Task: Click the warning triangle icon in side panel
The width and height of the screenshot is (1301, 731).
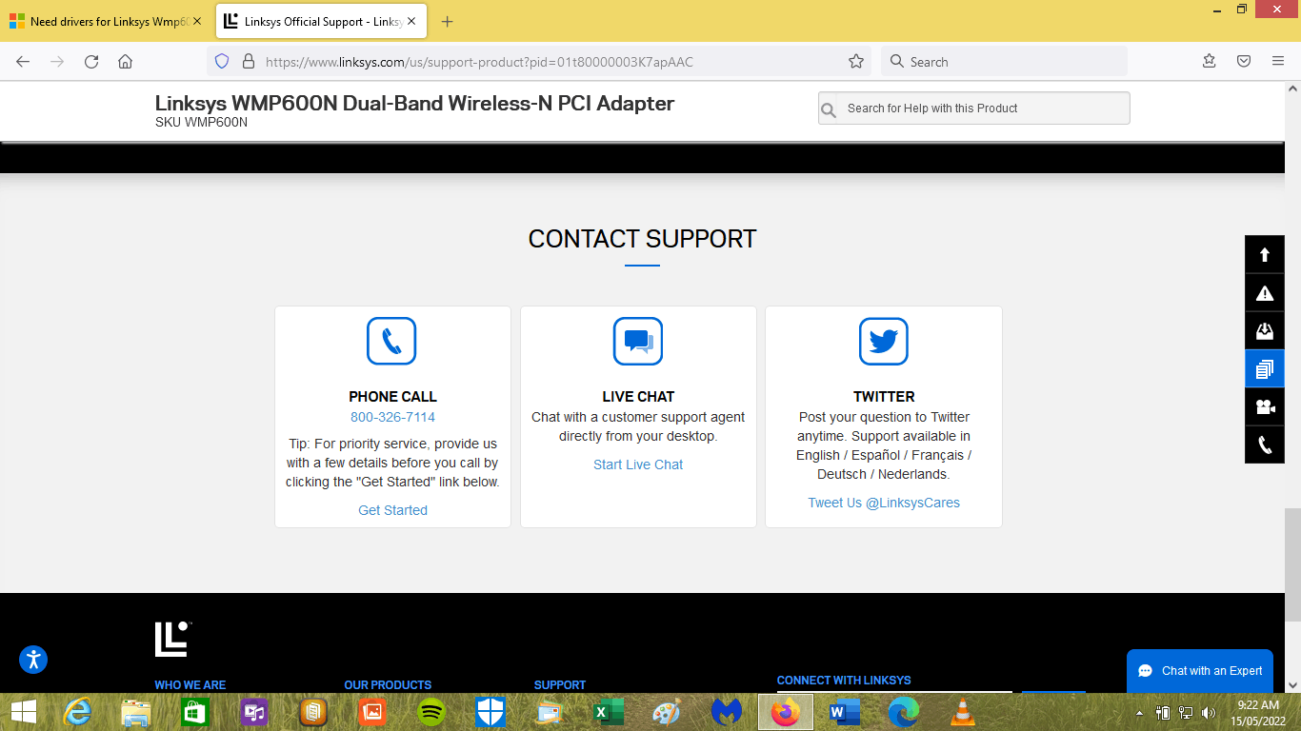Action: pos(1265,293)
